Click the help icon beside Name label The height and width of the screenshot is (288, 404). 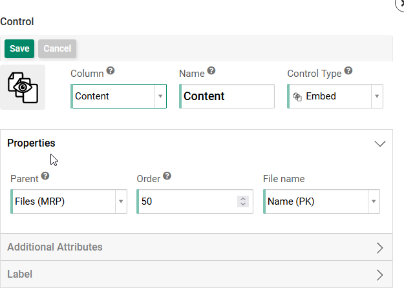(x=211, y=71)
